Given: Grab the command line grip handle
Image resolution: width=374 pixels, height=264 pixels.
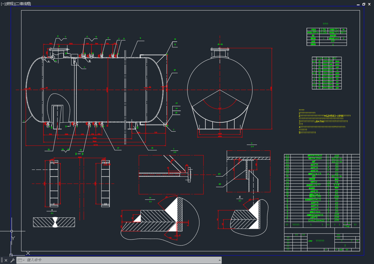Looking at the screenshot, I should [x=2, y=260].
